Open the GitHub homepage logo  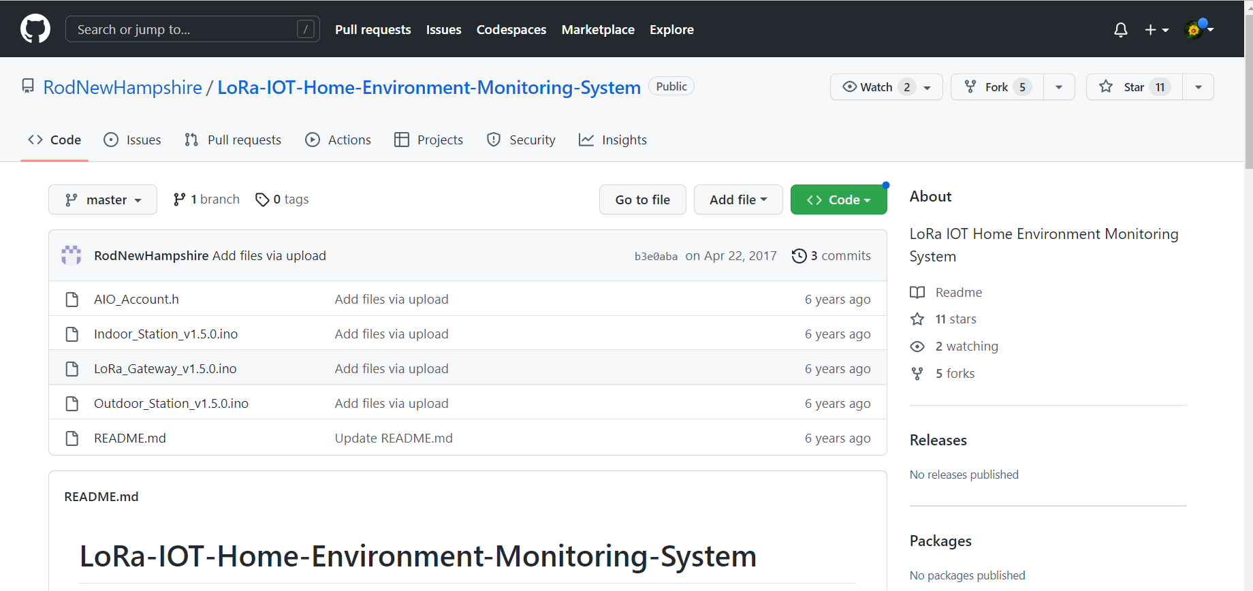click(x=35, y=29)
